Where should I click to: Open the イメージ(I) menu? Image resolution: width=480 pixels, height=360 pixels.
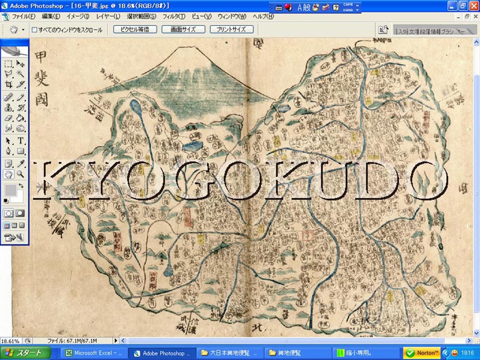[78, 16]
